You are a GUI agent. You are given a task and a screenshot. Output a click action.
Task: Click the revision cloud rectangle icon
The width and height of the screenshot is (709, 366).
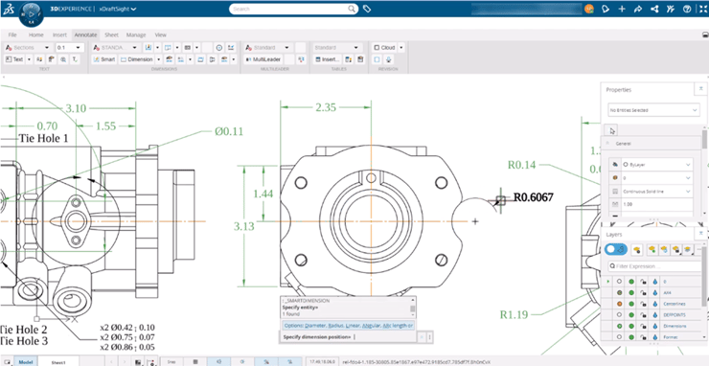click(x=377, y=59)
